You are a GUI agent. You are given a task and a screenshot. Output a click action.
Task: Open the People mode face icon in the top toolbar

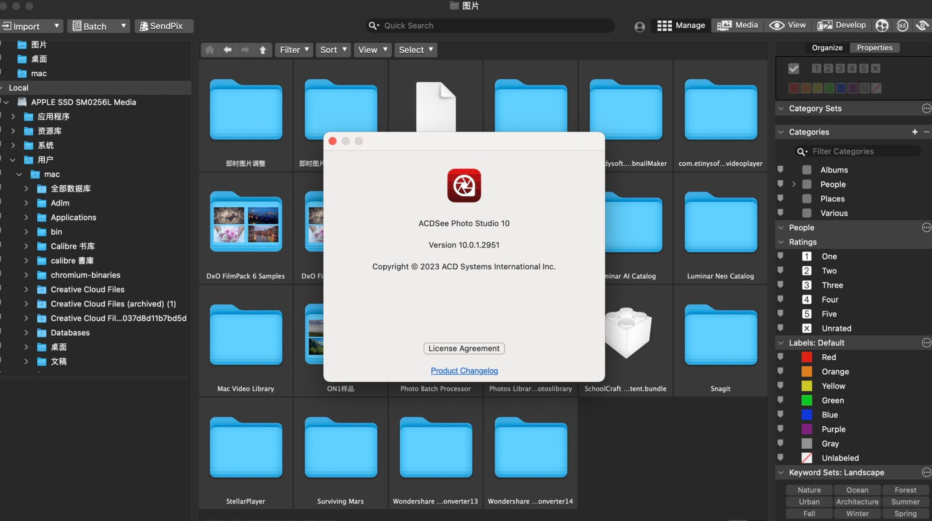click(882, 26)
